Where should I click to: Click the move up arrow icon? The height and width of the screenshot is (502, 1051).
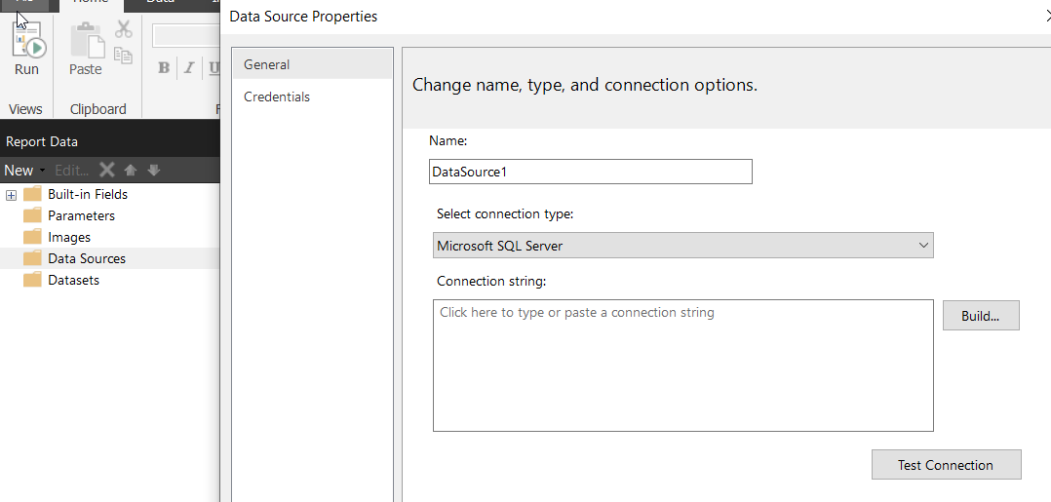pyautogui.click(x=131, y=171)
